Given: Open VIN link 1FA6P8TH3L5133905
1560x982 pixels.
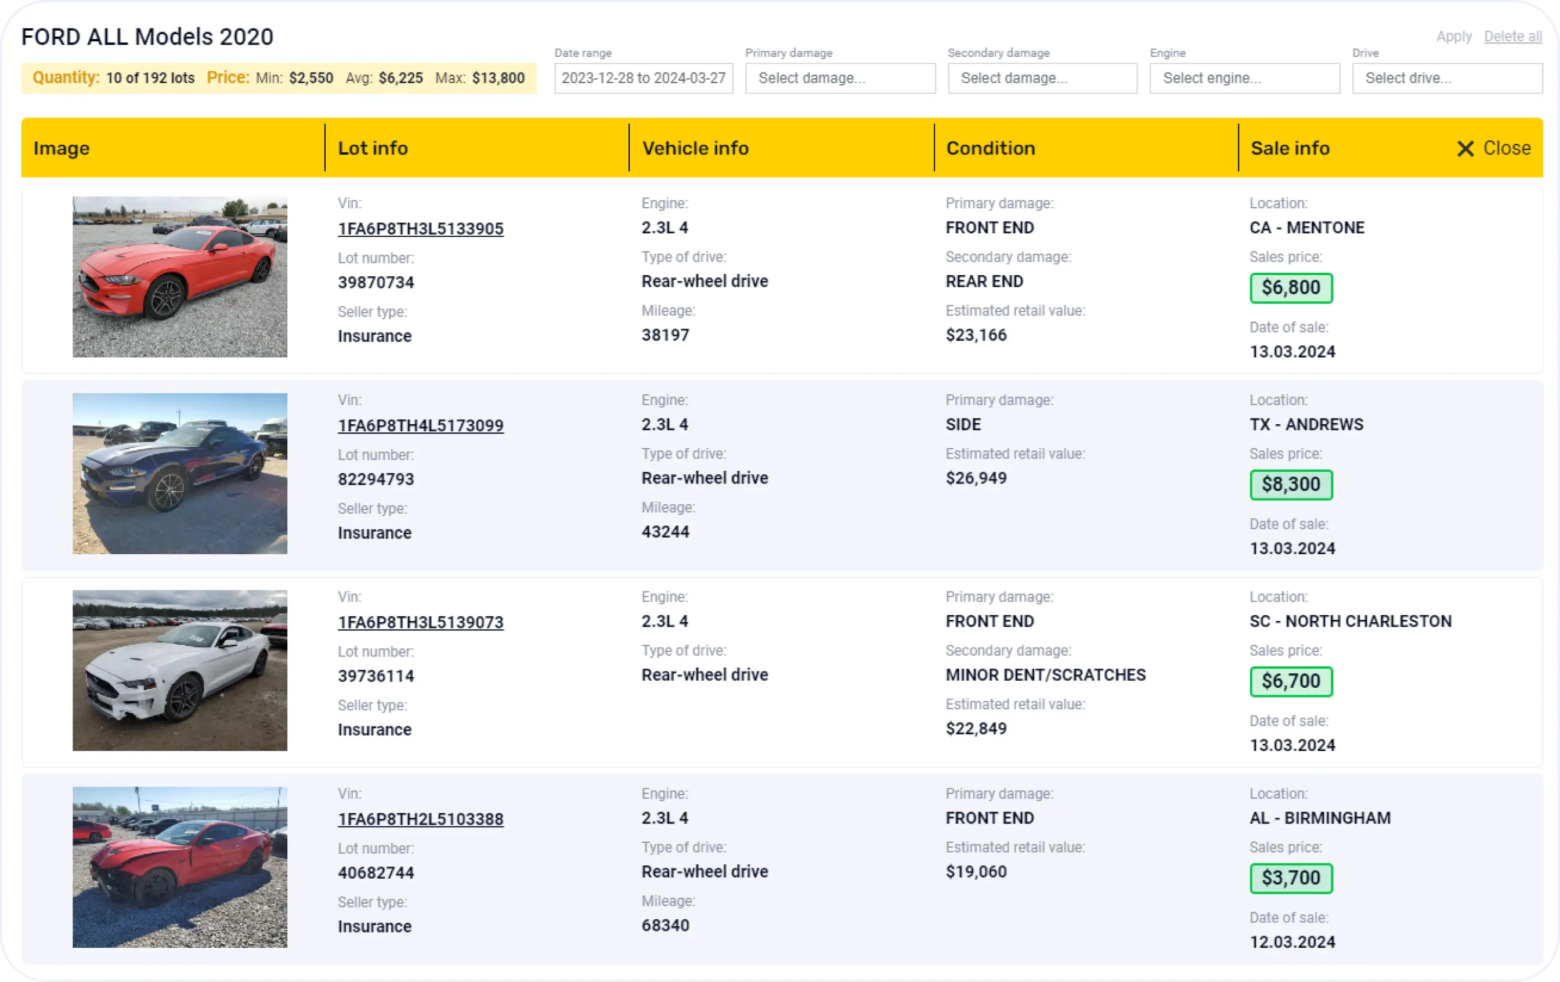Looking at the screenshot, I should point(420,229).
